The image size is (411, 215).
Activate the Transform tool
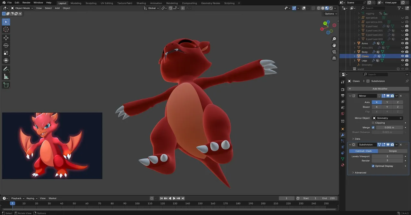pyautogui.click(x=6, y=60)
